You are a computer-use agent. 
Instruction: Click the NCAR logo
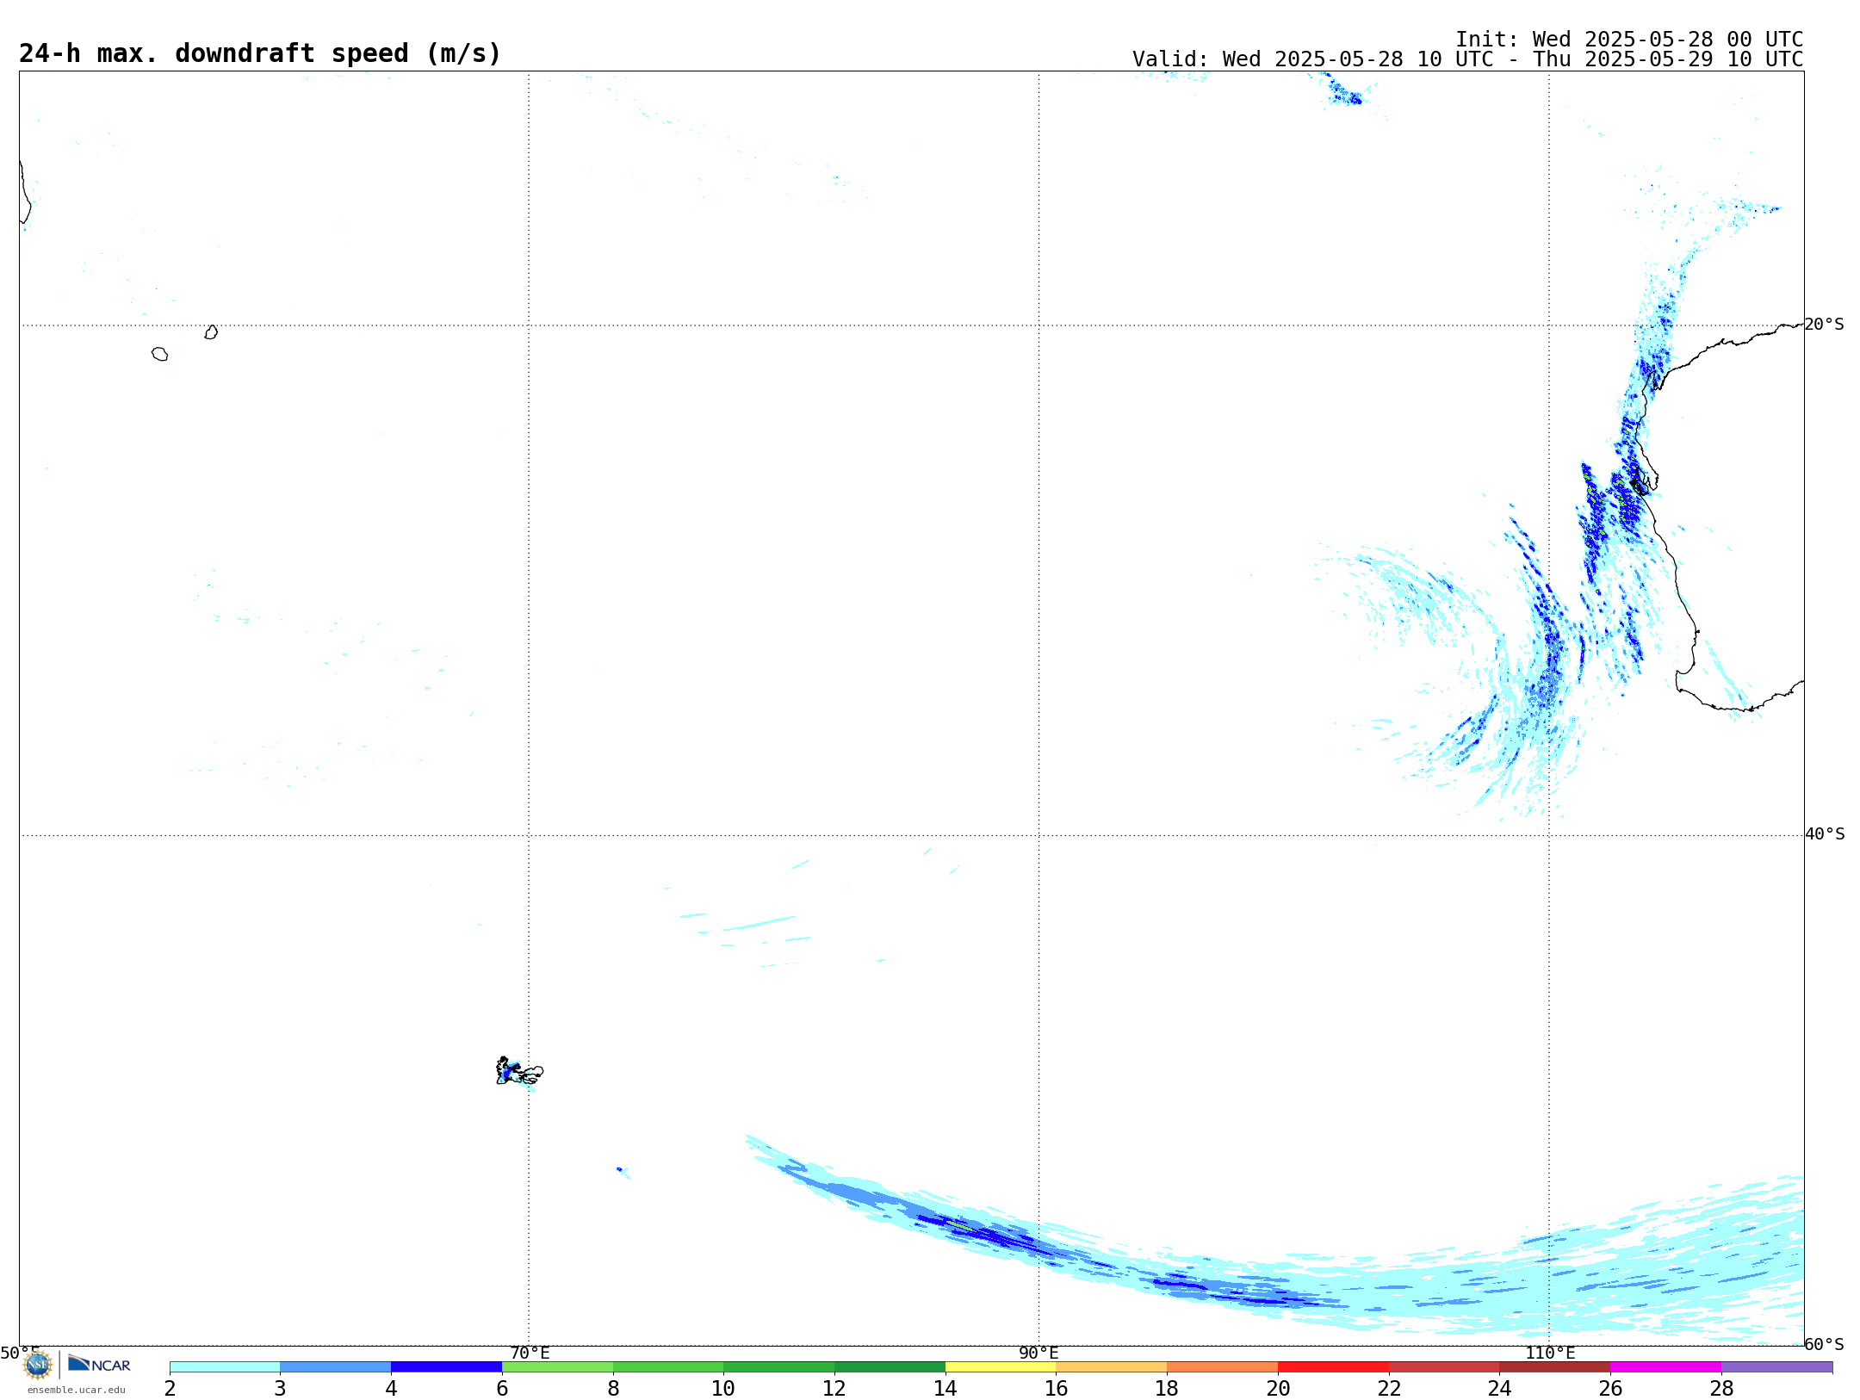(99, 1364)
